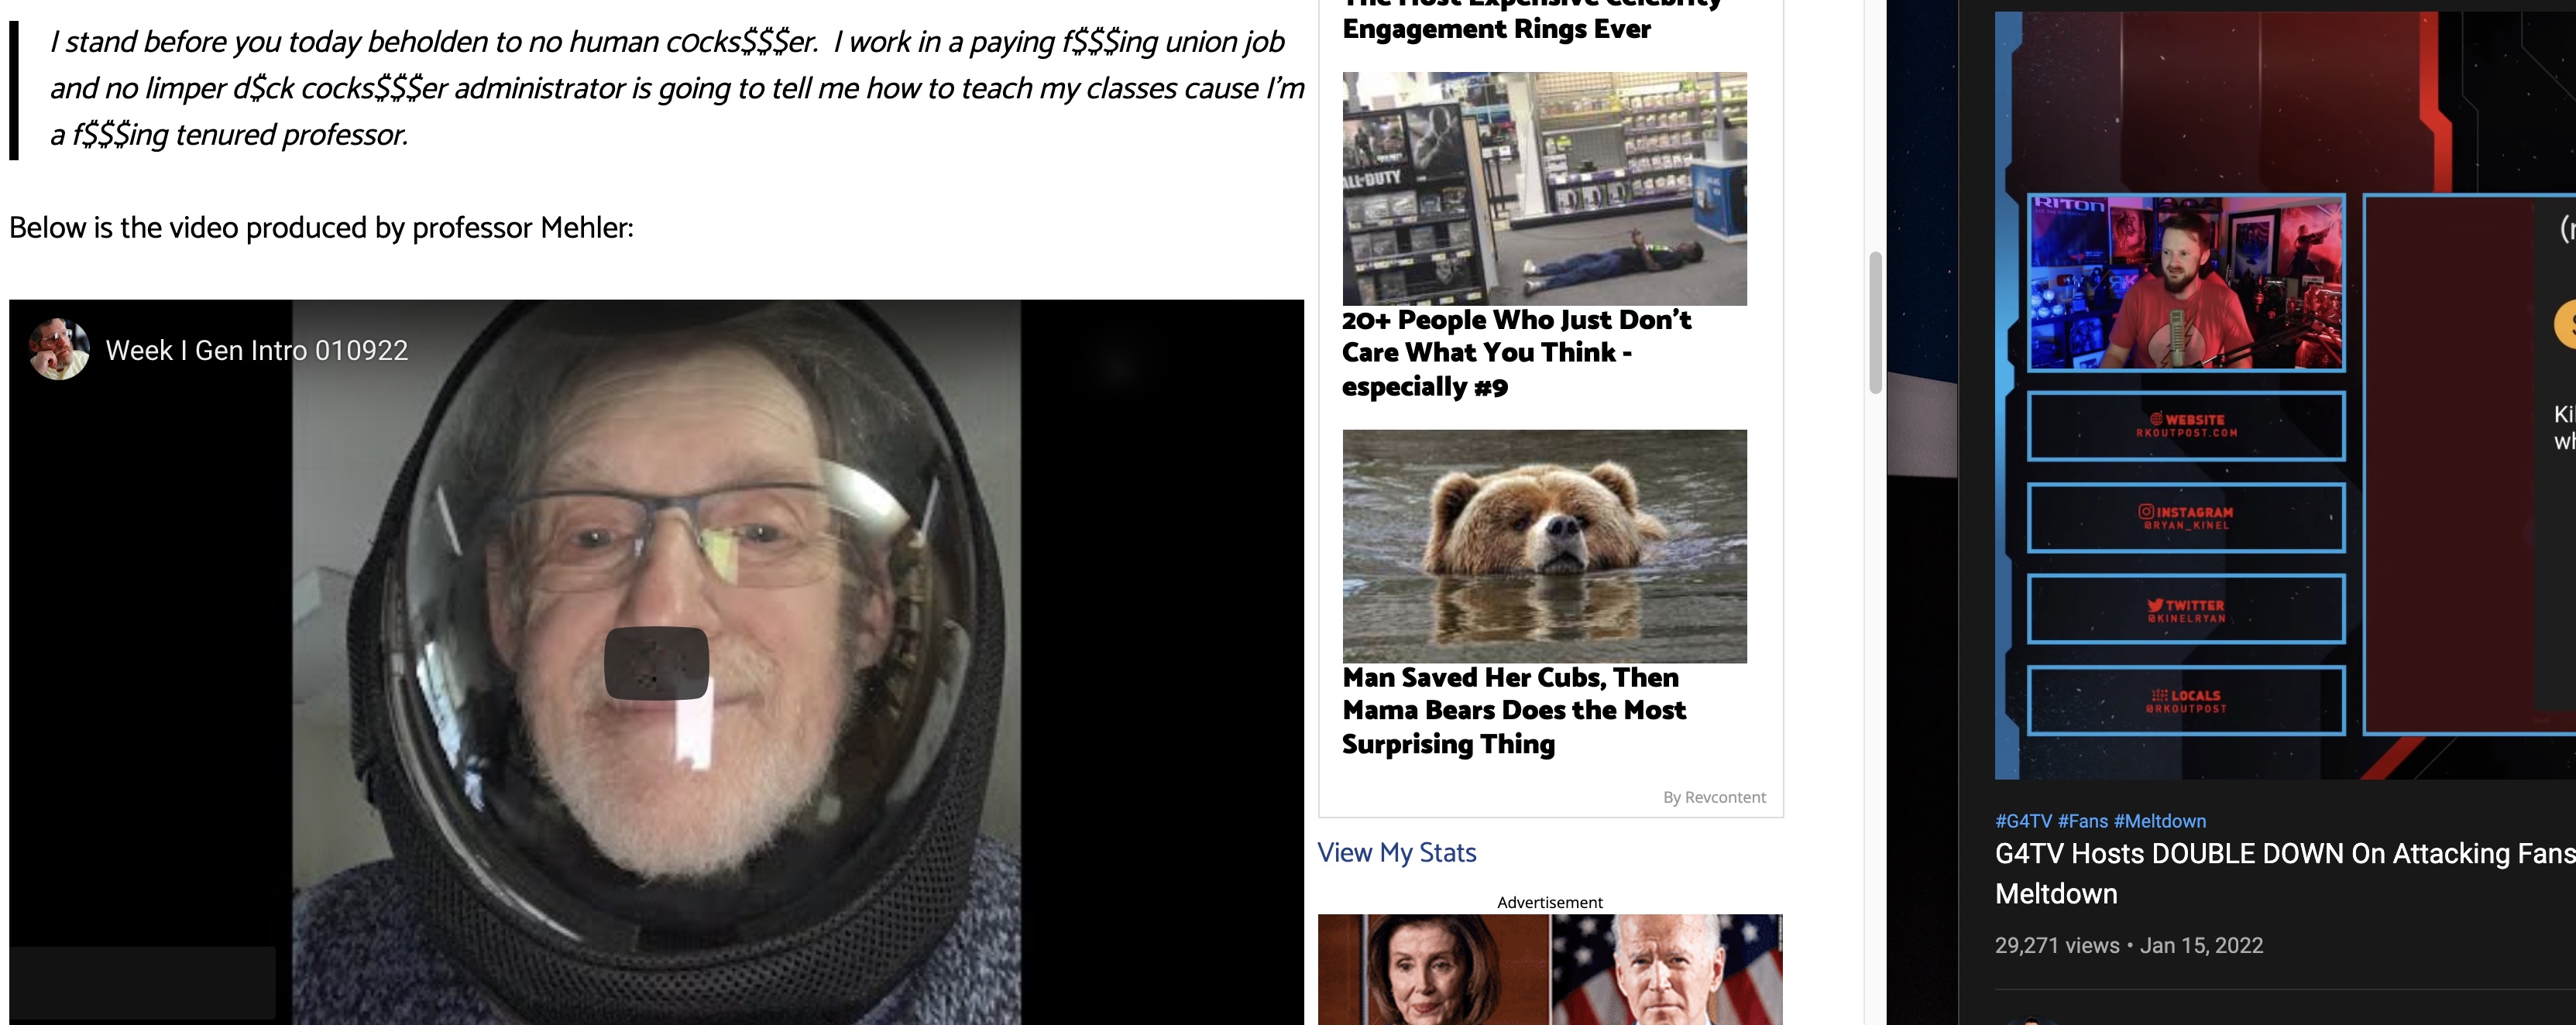Open the Week I Gen Intro 010922 title
This screenshot has width=2576, height=1025.
point(257,350)
